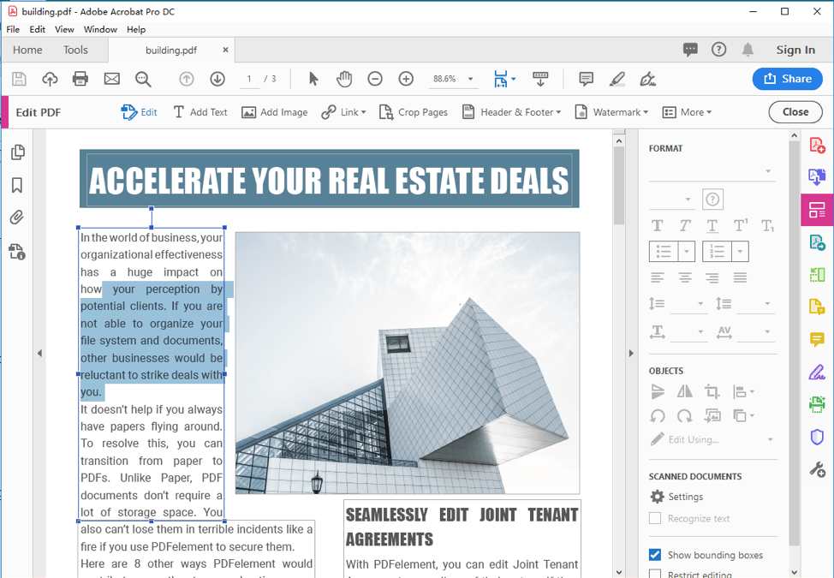The image size is (834, 578).
Task: Open the notifications bell
Action: (748, 50)
